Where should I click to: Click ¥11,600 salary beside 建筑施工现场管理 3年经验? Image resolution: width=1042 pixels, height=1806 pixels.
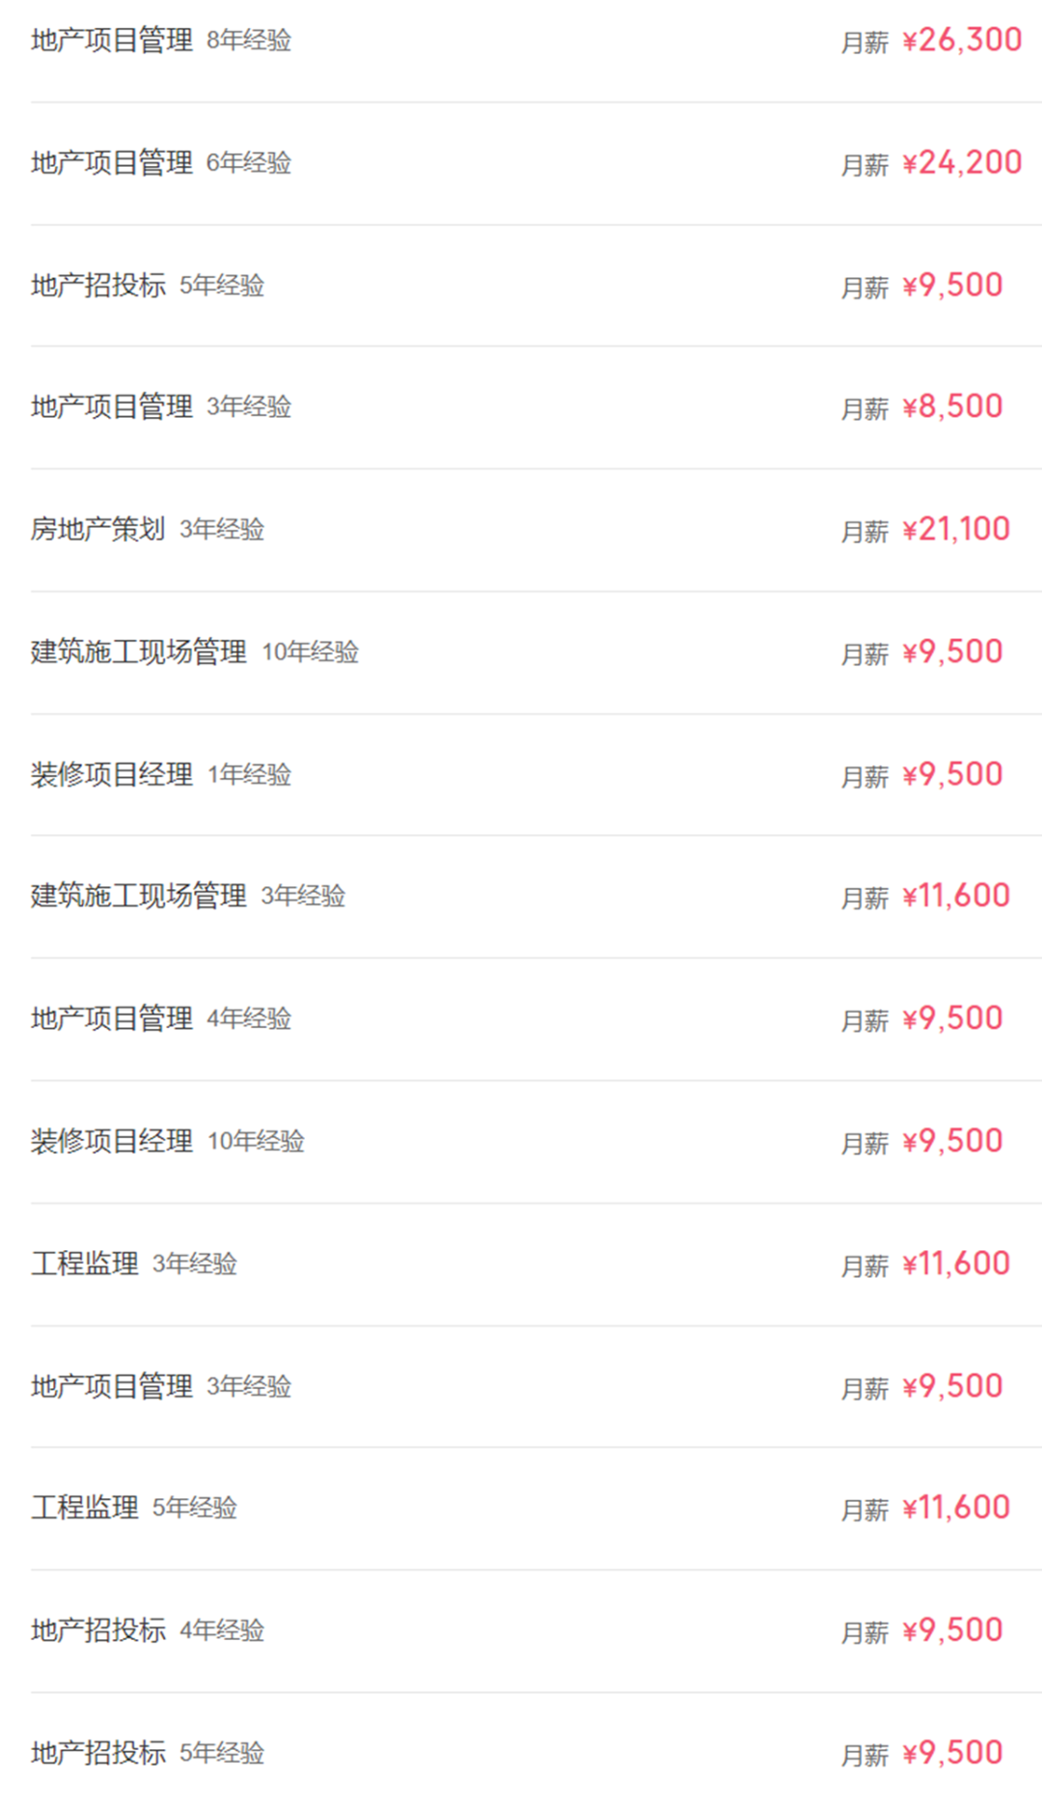(x=956, y=897)
